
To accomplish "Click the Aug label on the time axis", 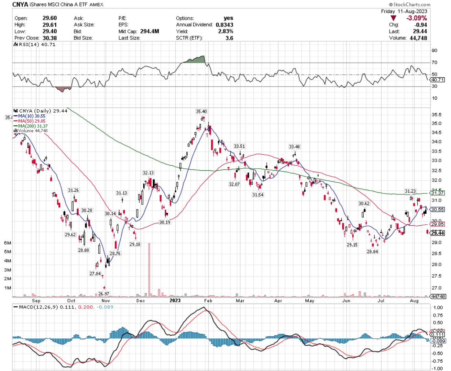I will click(x=414, y=301).
